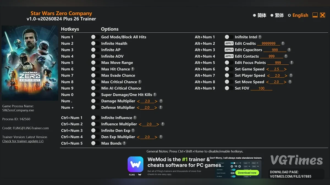330x185 pixels.
Task: Apply Edit Contacts value
Action: pos(229,56)
